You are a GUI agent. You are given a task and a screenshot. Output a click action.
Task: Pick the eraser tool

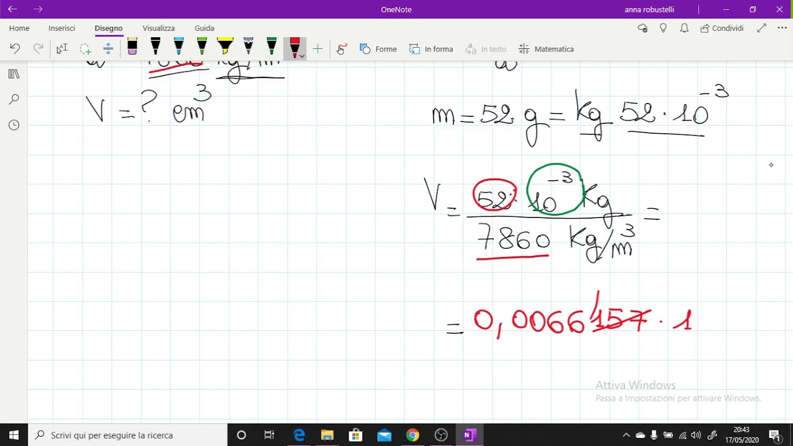click(x=132, y=47)
